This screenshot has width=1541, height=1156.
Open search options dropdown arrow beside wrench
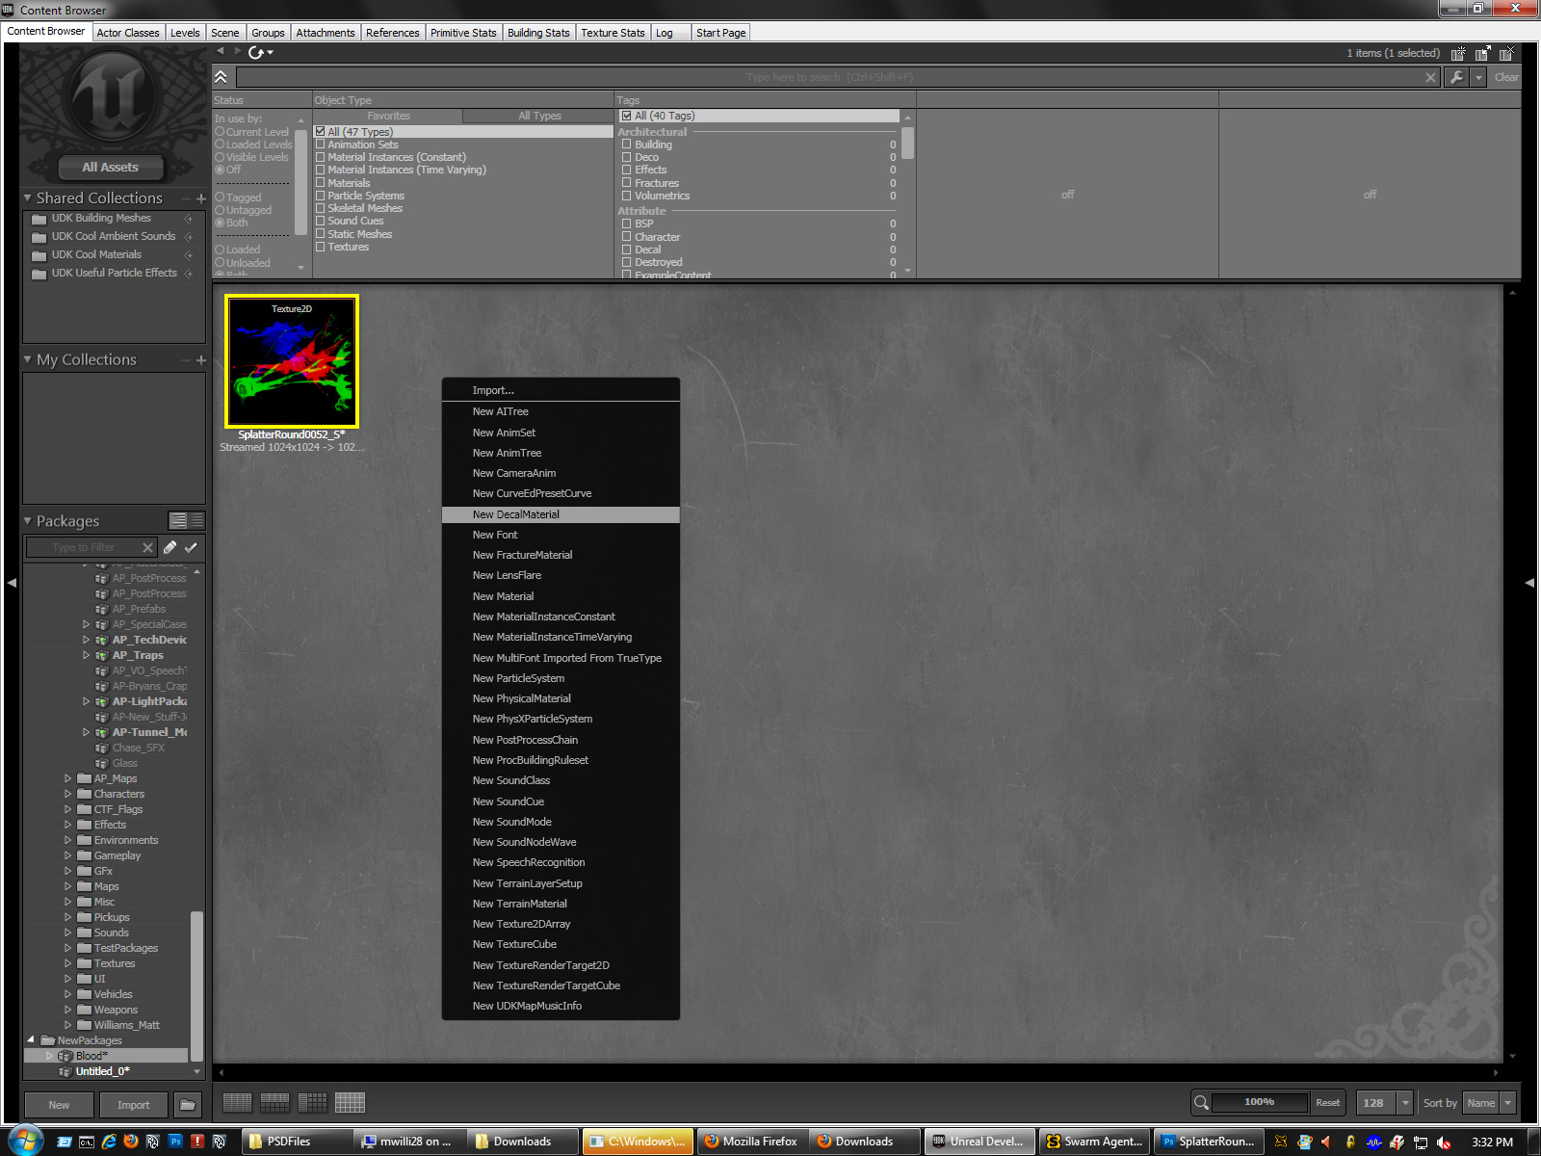[1478, 77]
